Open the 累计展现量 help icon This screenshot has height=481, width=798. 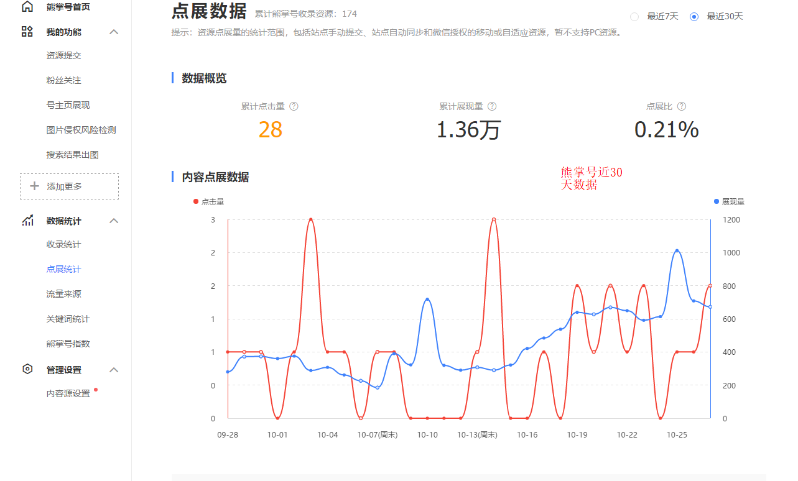[x=492, y=106]
